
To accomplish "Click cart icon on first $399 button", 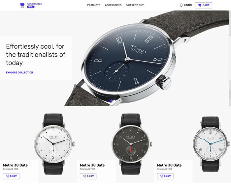I will tap(8, 176).
